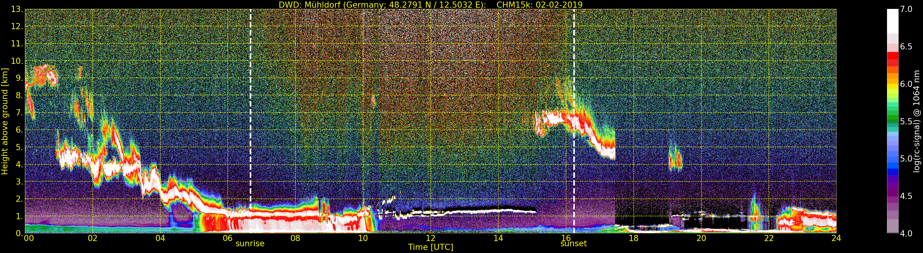Screen dimensions: 923x253
Task: Click the '08' time tick label
Action: [x=295, y=238]
